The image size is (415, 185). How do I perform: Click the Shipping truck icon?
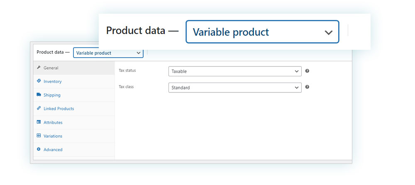point(39,95)
